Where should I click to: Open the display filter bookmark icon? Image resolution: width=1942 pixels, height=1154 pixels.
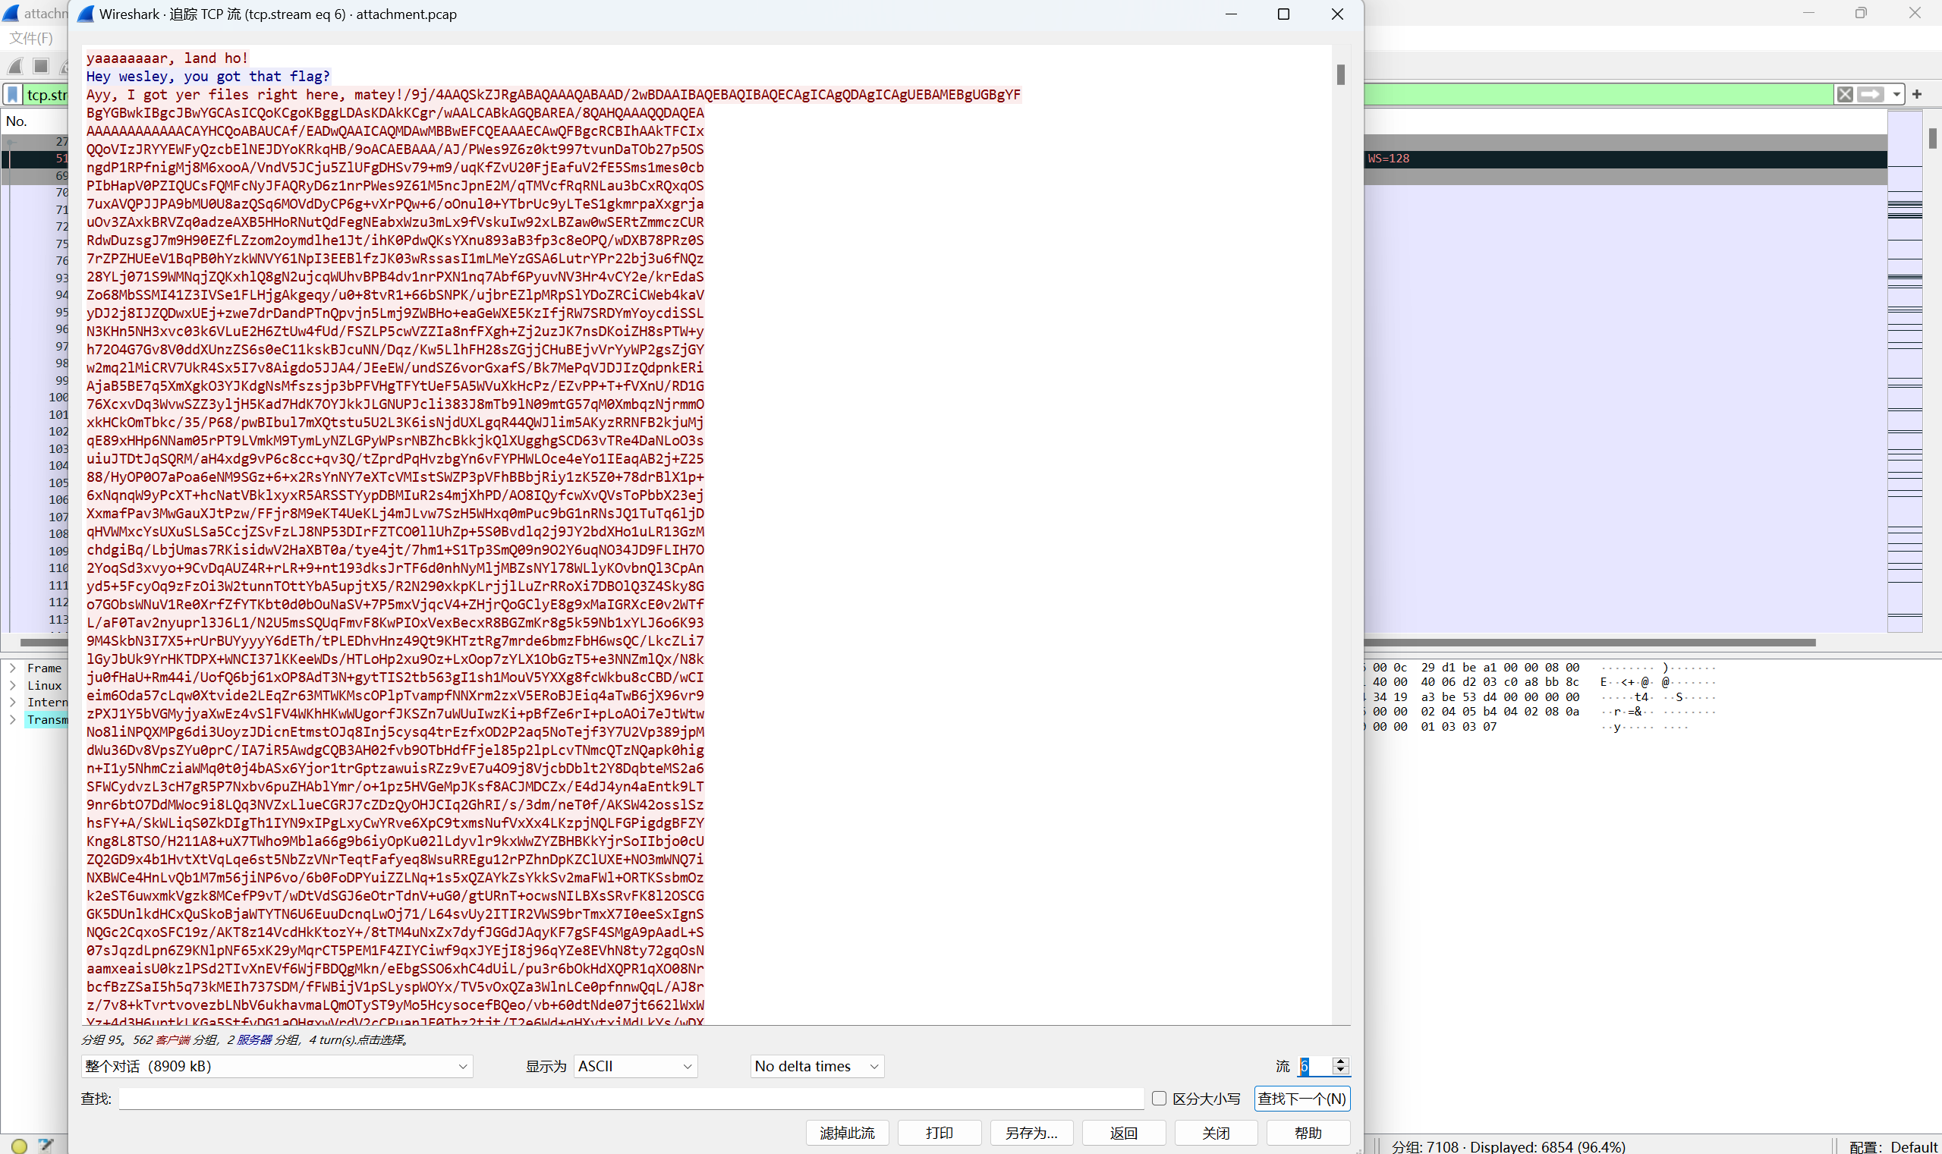(x=12, y=95)
